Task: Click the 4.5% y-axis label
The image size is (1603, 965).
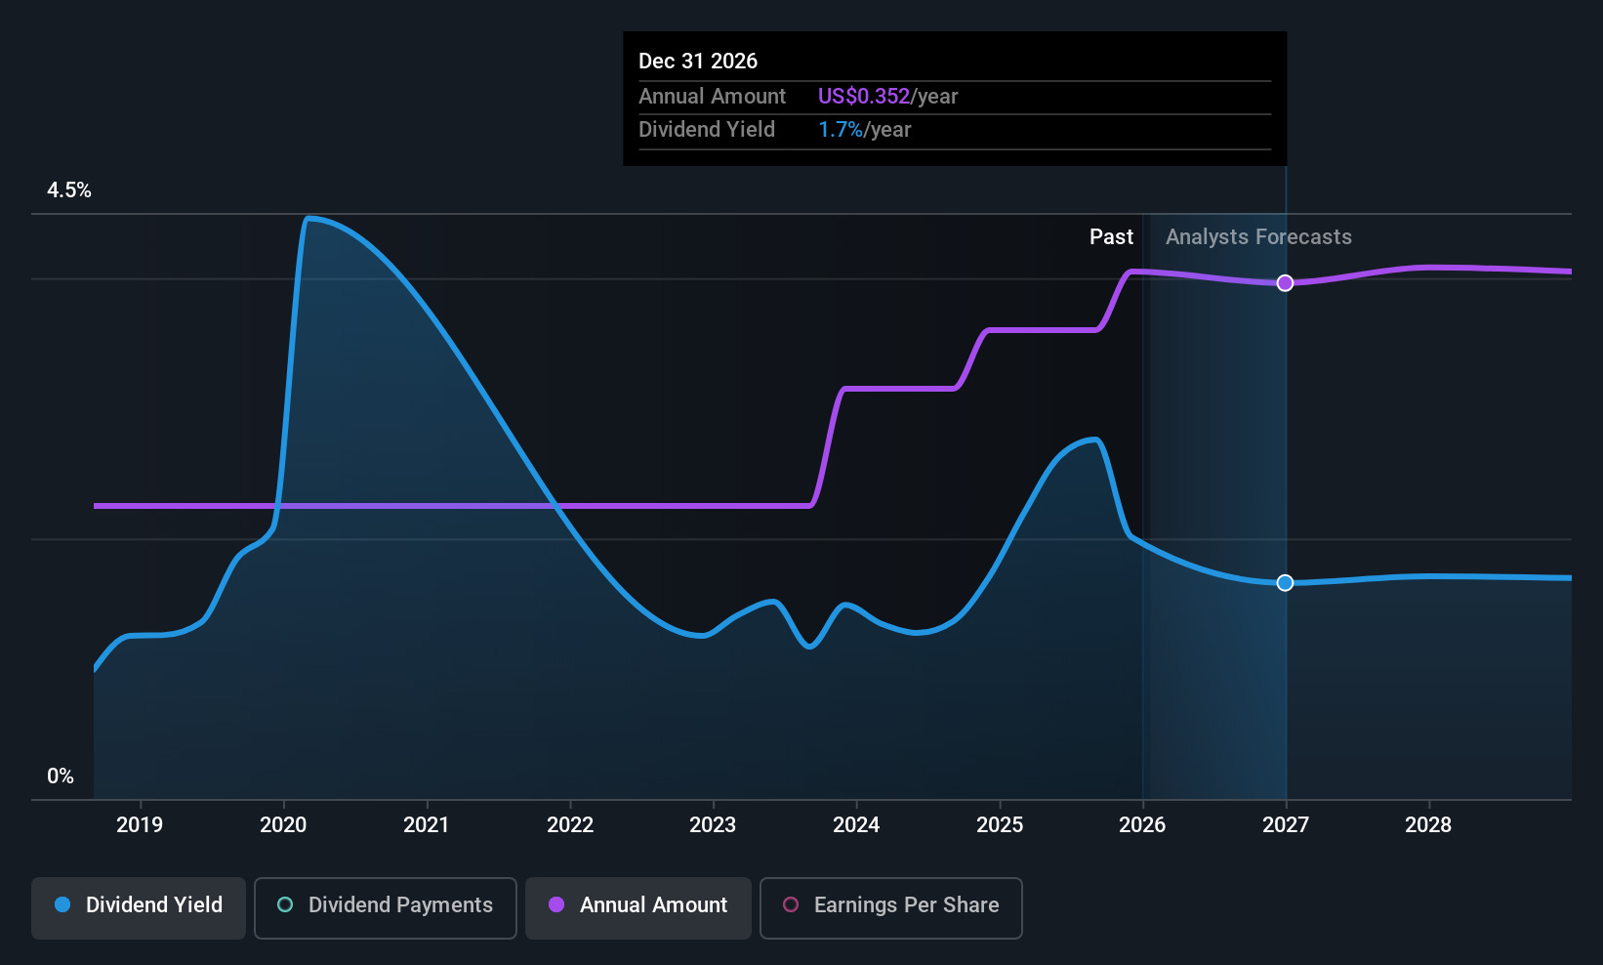Action: point(69,190)
